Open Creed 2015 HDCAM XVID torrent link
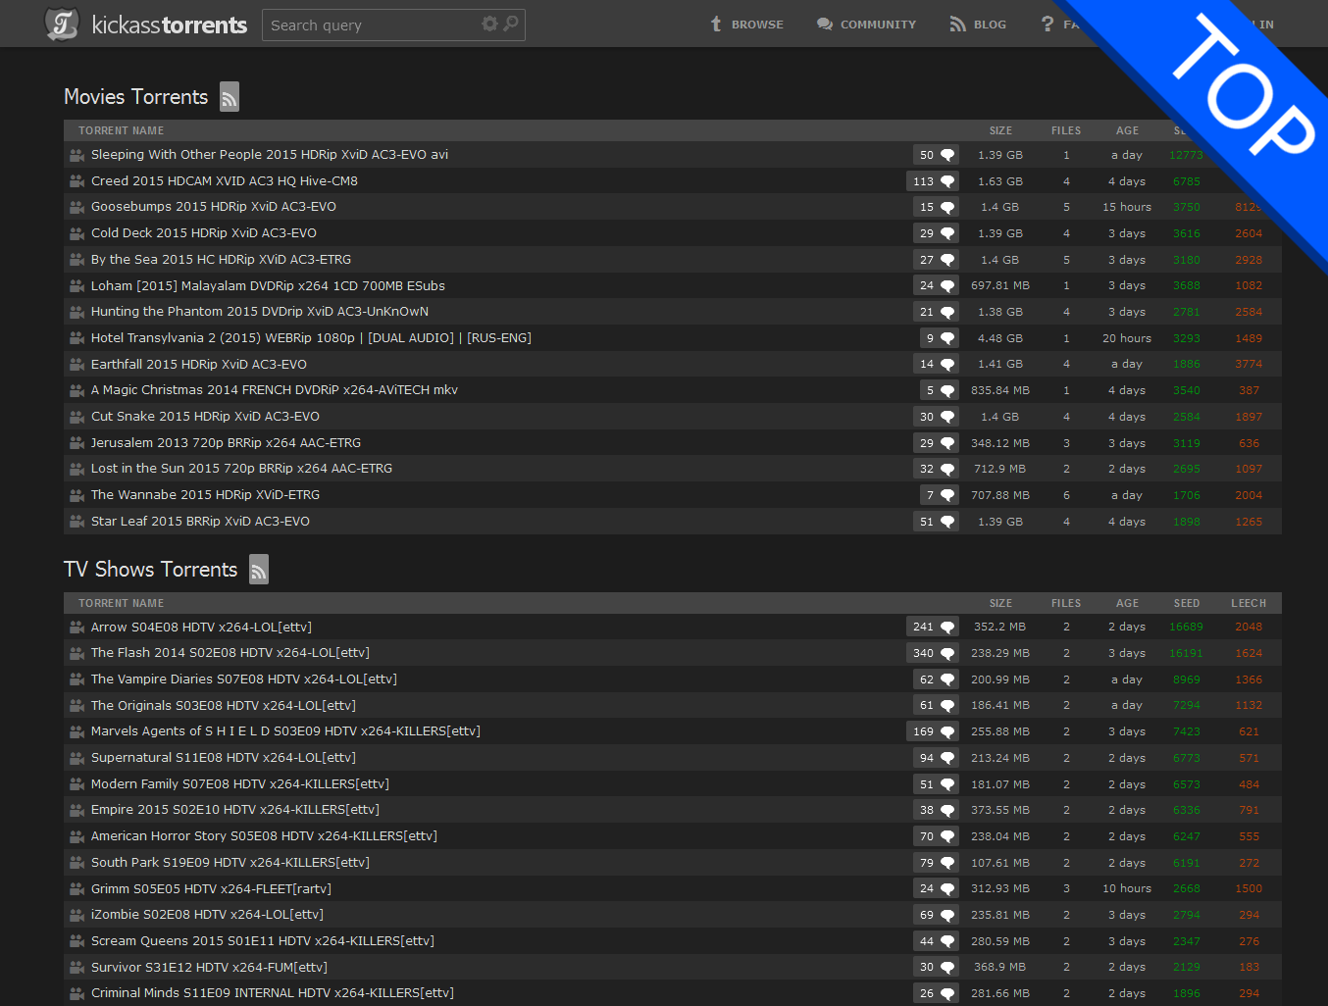Viewport: 1328px width, 1006px height. (225, 181)
